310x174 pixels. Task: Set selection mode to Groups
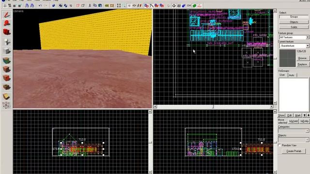point(294,17)
